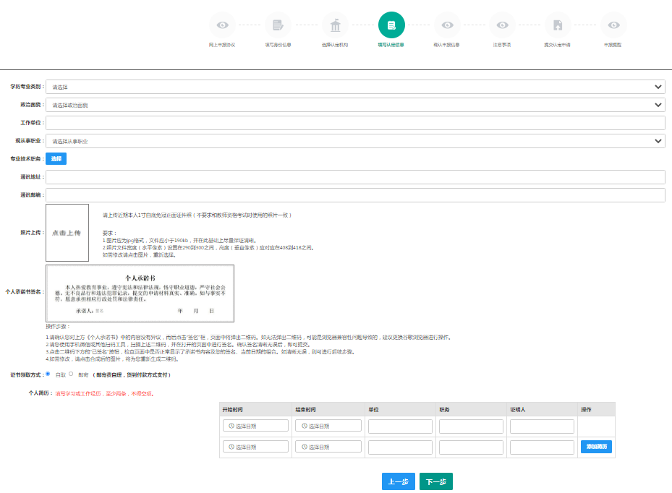The width and height of the screenshot is (672, 493).
Task: Expand the 政治面貌 dropdown
Action: (355, 105)
